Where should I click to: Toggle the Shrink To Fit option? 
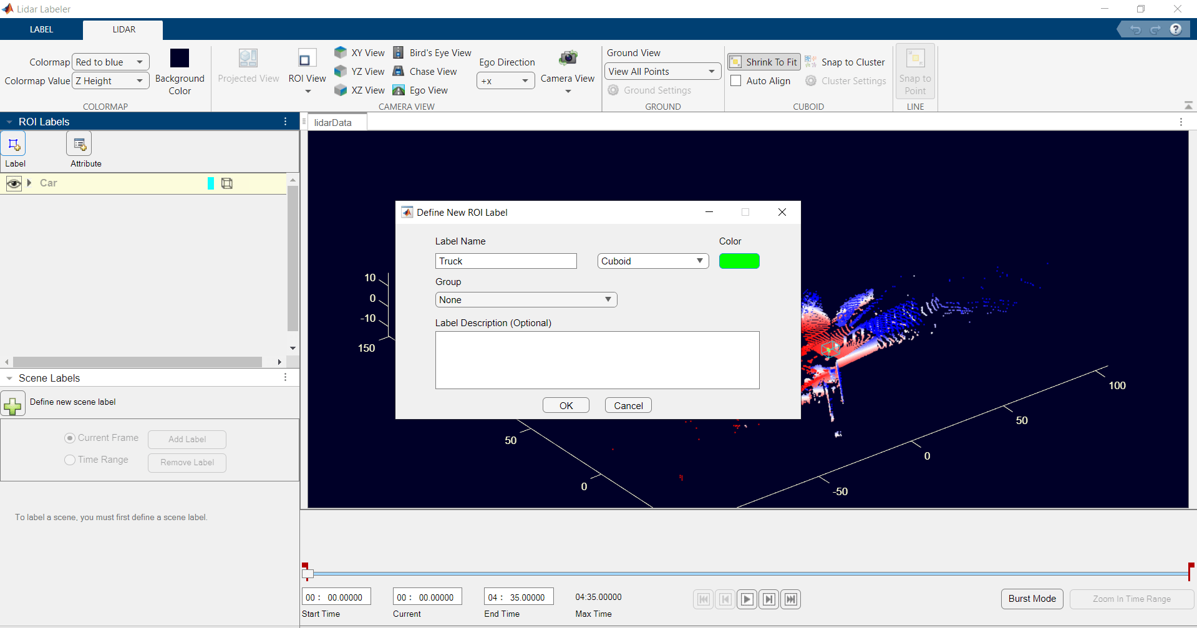point(763,62)
